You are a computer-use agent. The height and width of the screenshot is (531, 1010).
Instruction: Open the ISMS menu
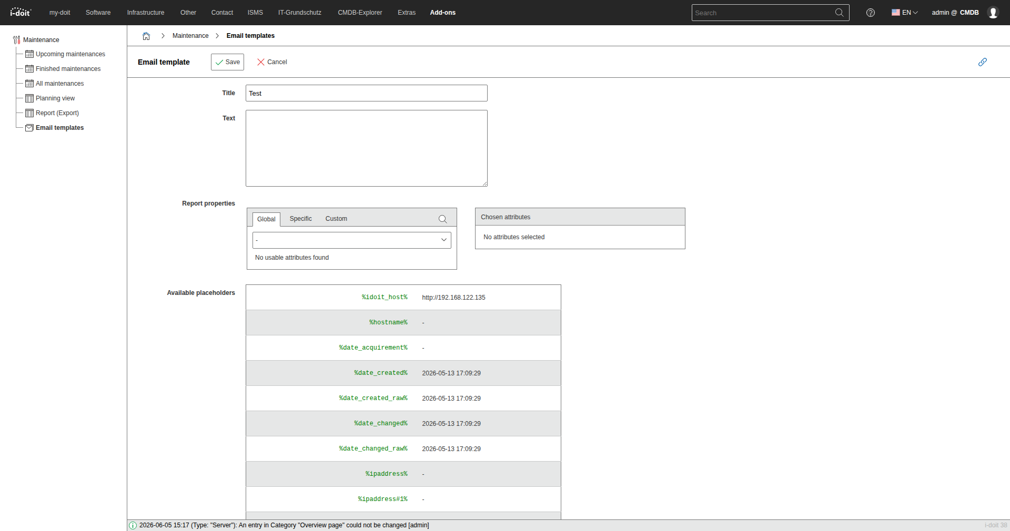[255, 13]
